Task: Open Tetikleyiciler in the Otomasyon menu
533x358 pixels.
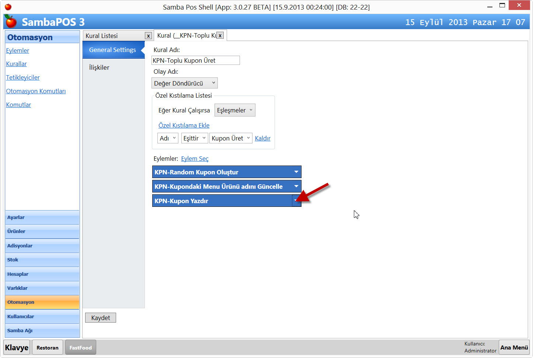Action: click(23, 77)
